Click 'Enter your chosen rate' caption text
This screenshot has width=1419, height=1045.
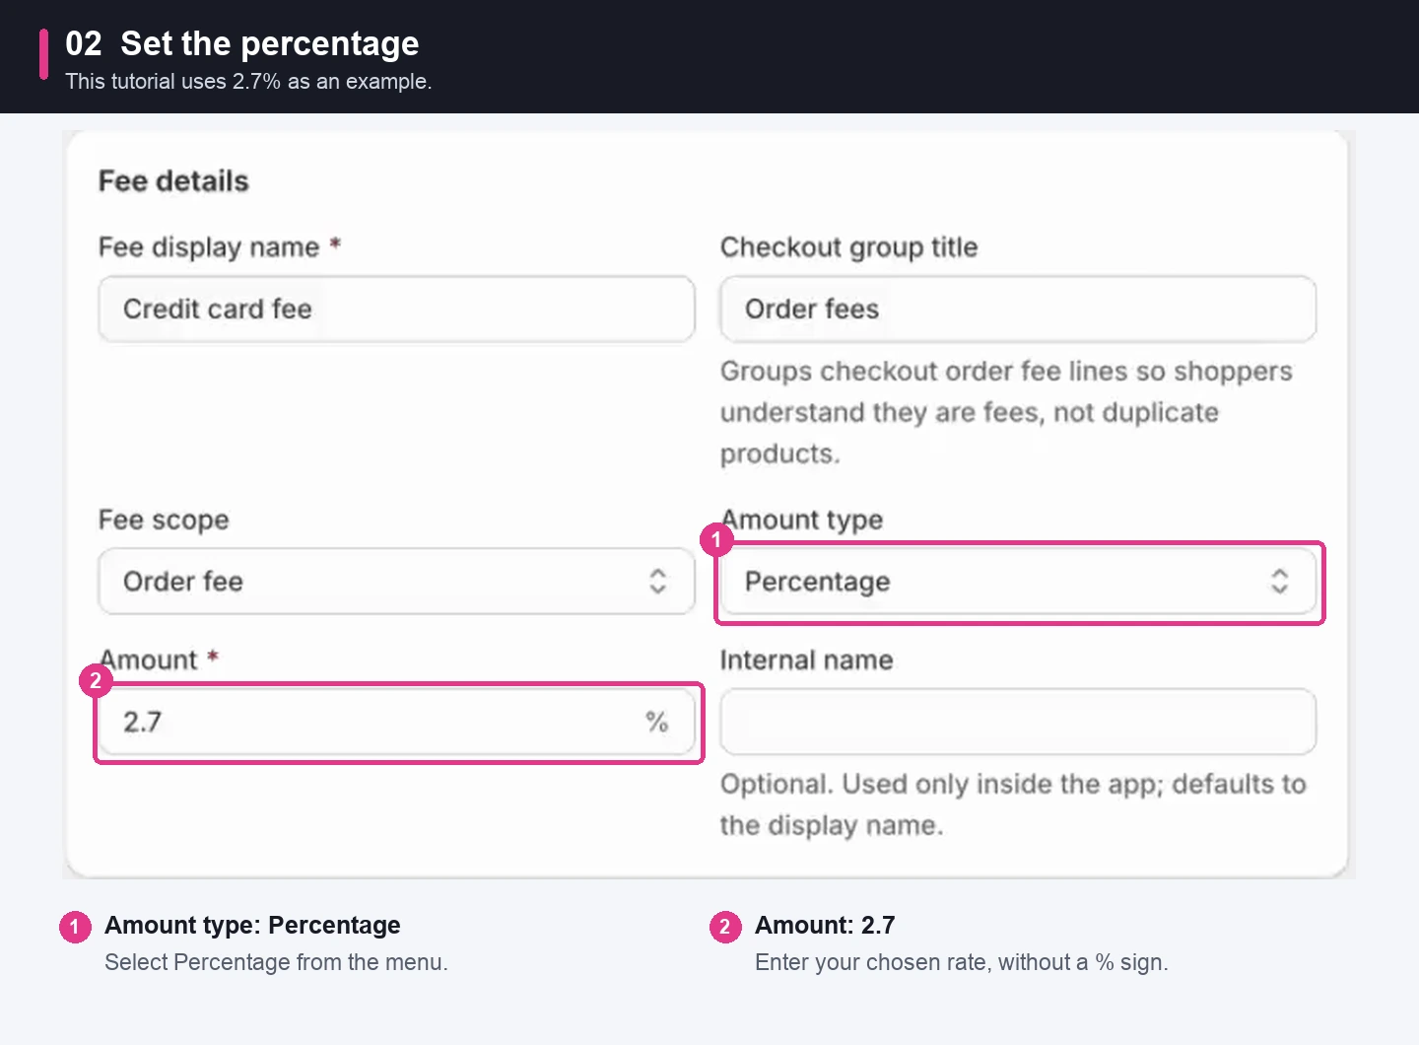961,962
